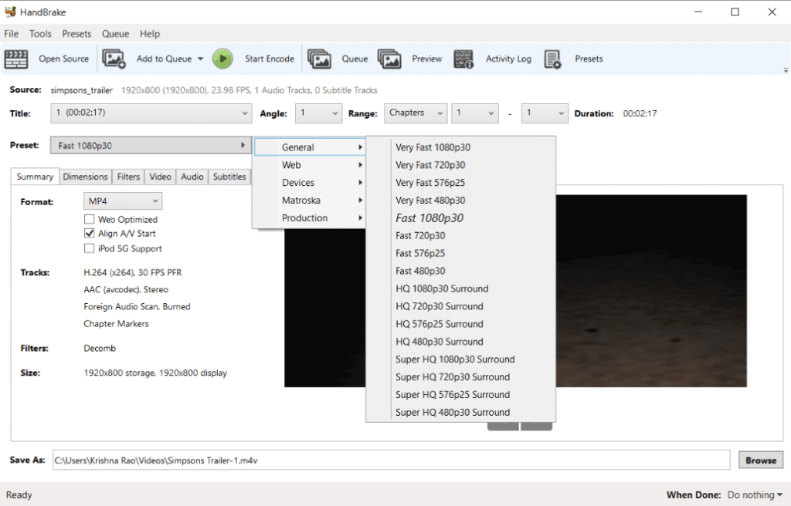Click the HandBrake app logo in title bar
The width and height of the screenshot is (791, 506).
(x=10, y=12)
